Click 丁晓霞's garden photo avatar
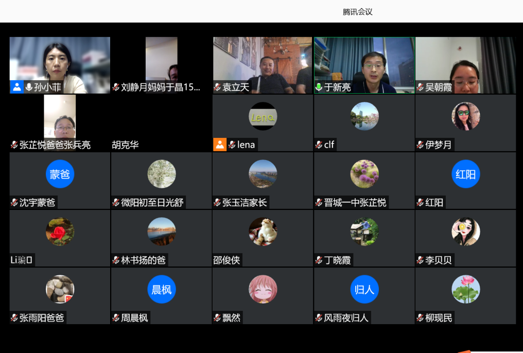 coord(364,232)
